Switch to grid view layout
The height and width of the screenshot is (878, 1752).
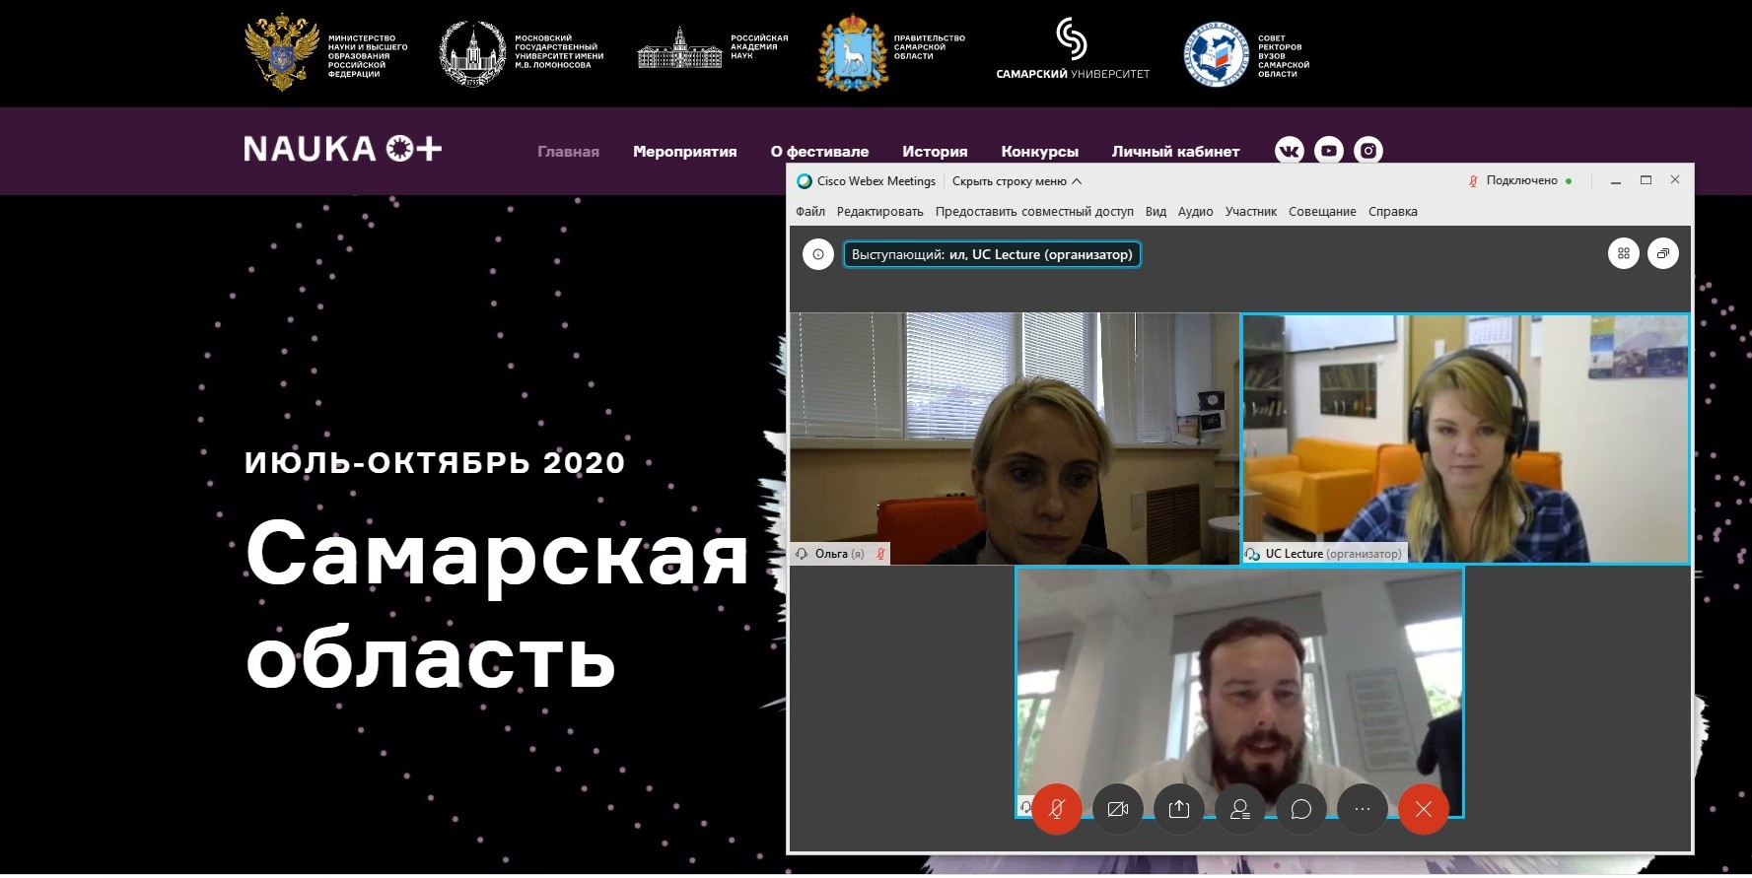click(x=1624, y=254)
